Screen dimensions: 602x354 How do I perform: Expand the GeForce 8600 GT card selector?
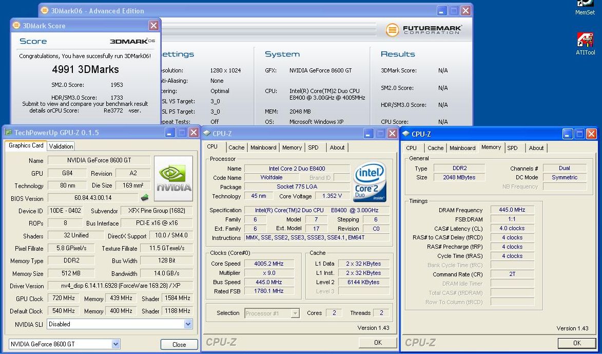[x=115, y=344]
